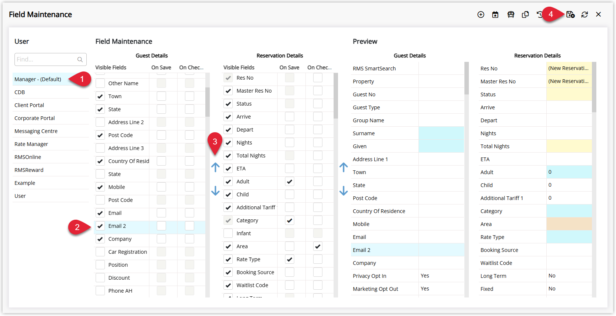Uncheck Category On Save checkbox

click(289, 220)
